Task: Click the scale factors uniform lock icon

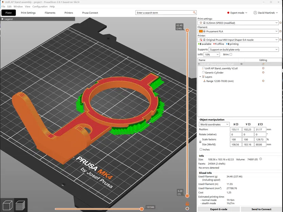Action: click(x=200, y=142)
